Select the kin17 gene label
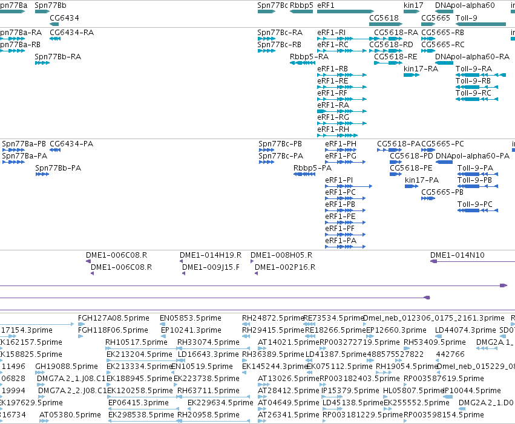 point(413,5)
